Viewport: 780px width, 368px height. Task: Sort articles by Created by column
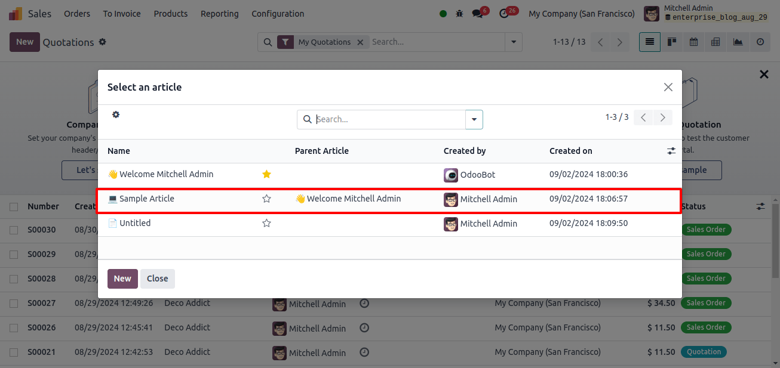465,151
